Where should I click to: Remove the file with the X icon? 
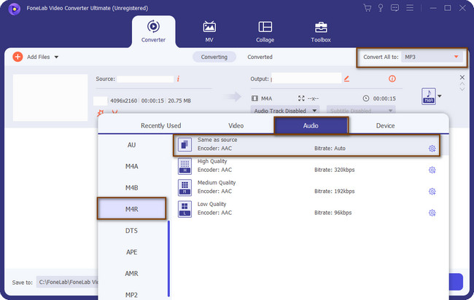pos(462,77)
